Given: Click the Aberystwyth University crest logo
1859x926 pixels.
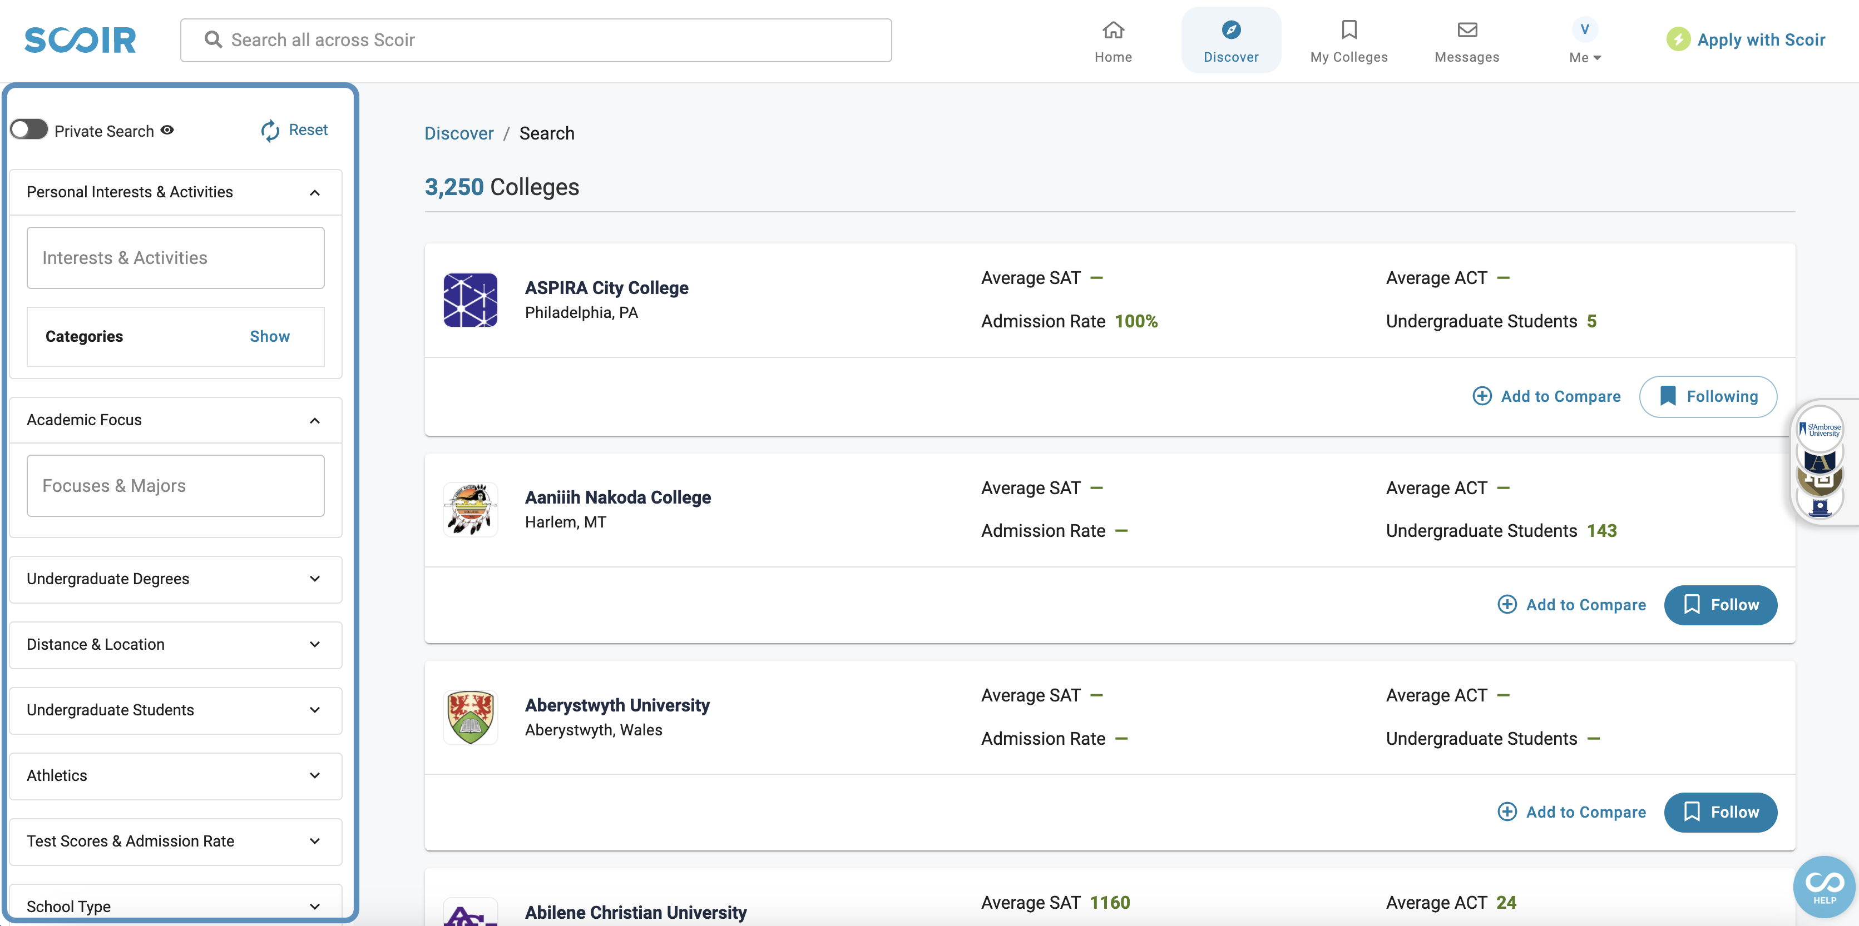Looking at the screenshot, I should [x=471, y=717].
